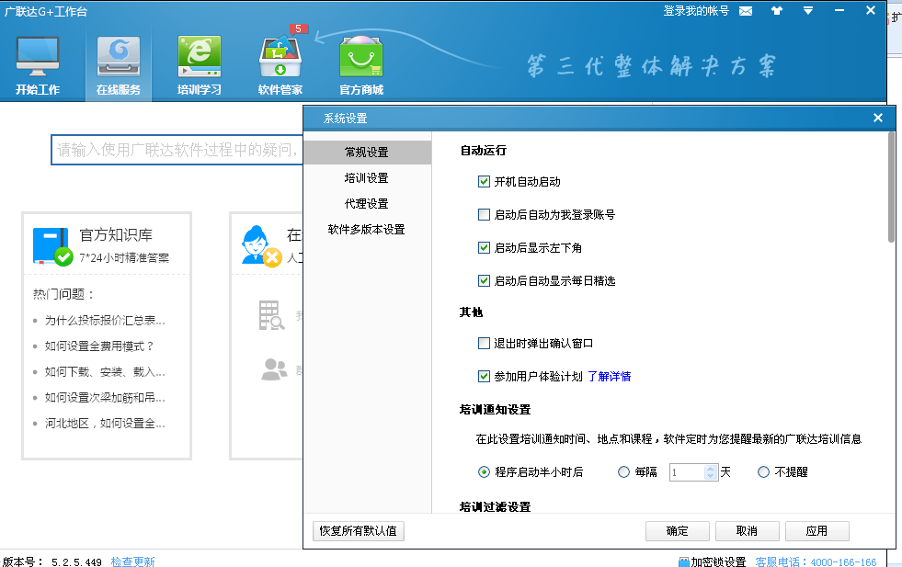The width and height of the screenshot is (902, 567).
Task: Click the 确定 button
Action: 677,531
